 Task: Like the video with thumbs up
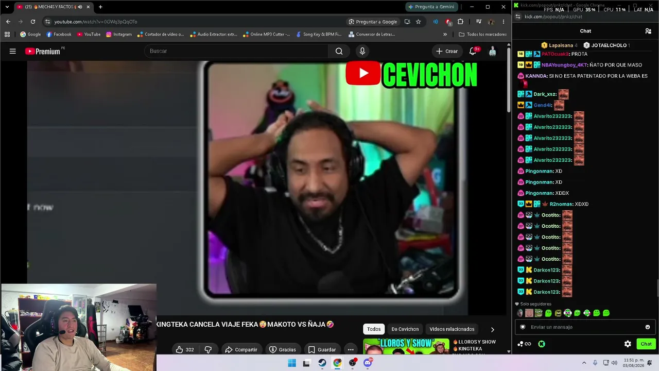click(185, 349)
